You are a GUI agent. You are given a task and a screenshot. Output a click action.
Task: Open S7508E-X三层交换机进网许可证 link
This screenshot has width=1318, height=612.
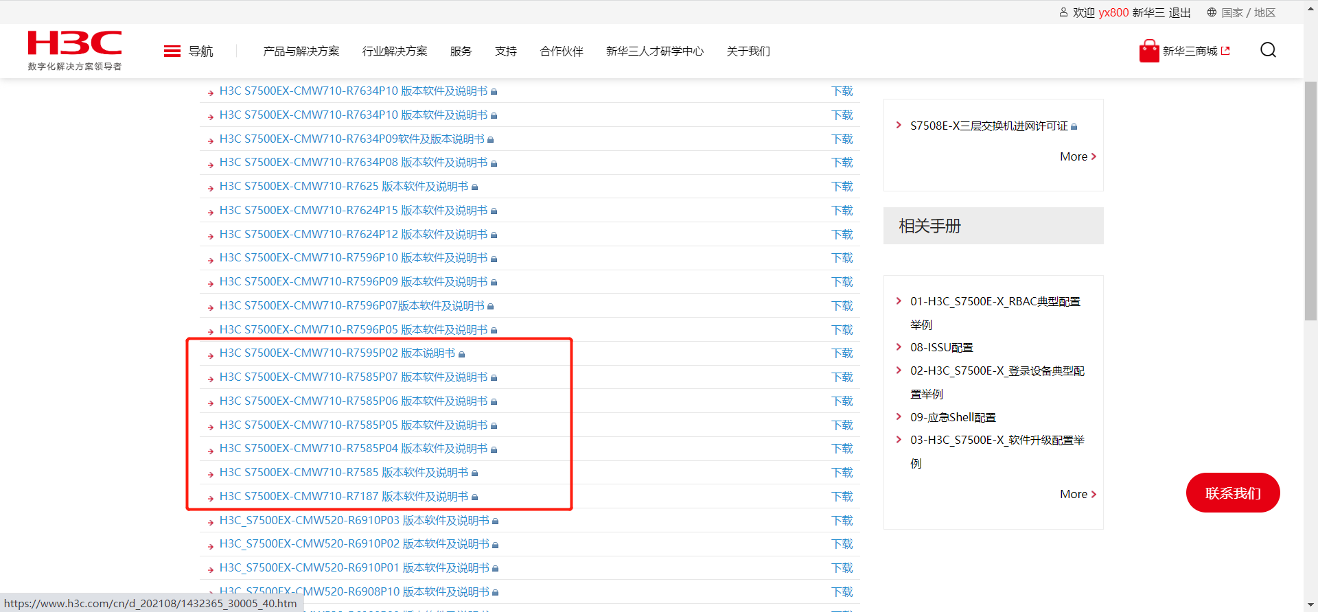[989, 126]
